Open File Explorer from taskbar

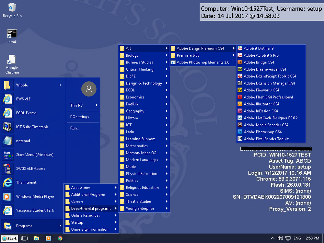[37, 238]
